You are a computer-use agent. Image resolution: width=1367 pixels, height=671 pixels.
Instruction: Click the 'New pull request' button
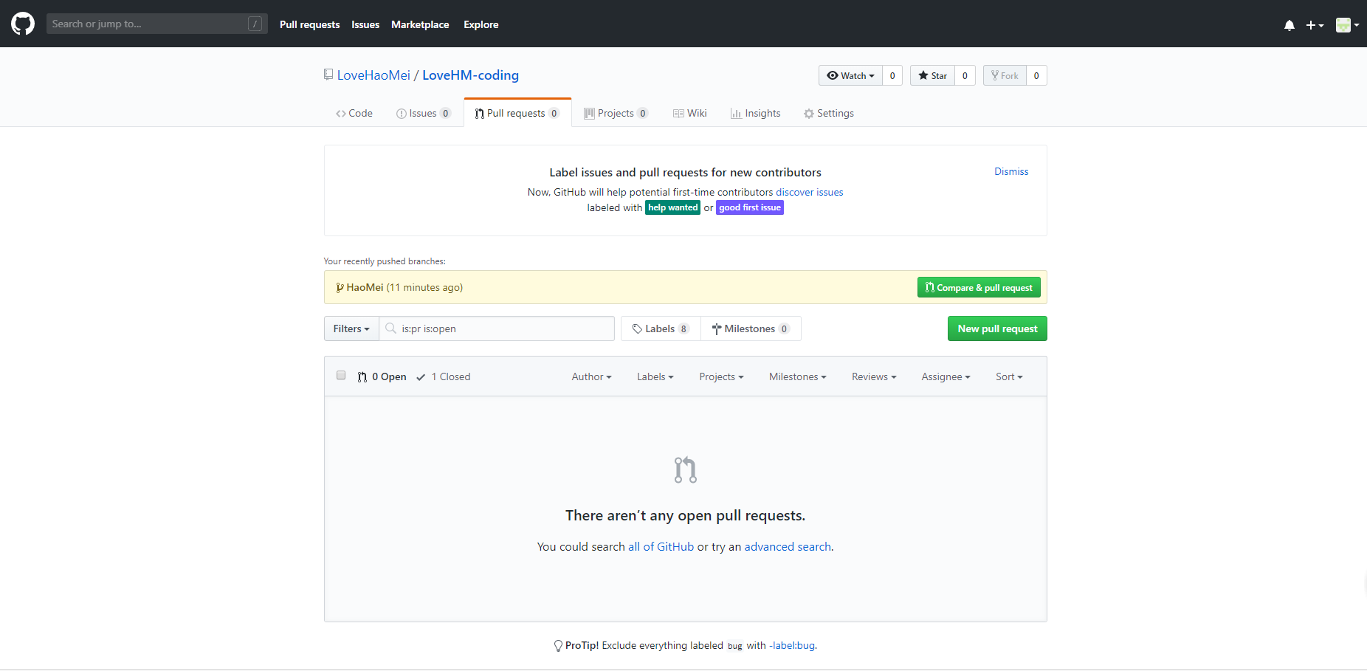click(997, 328)
